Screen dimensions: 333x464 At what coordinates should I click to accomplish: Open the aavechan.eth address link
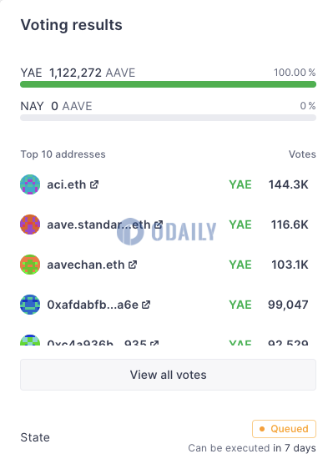tap(86, 265)
